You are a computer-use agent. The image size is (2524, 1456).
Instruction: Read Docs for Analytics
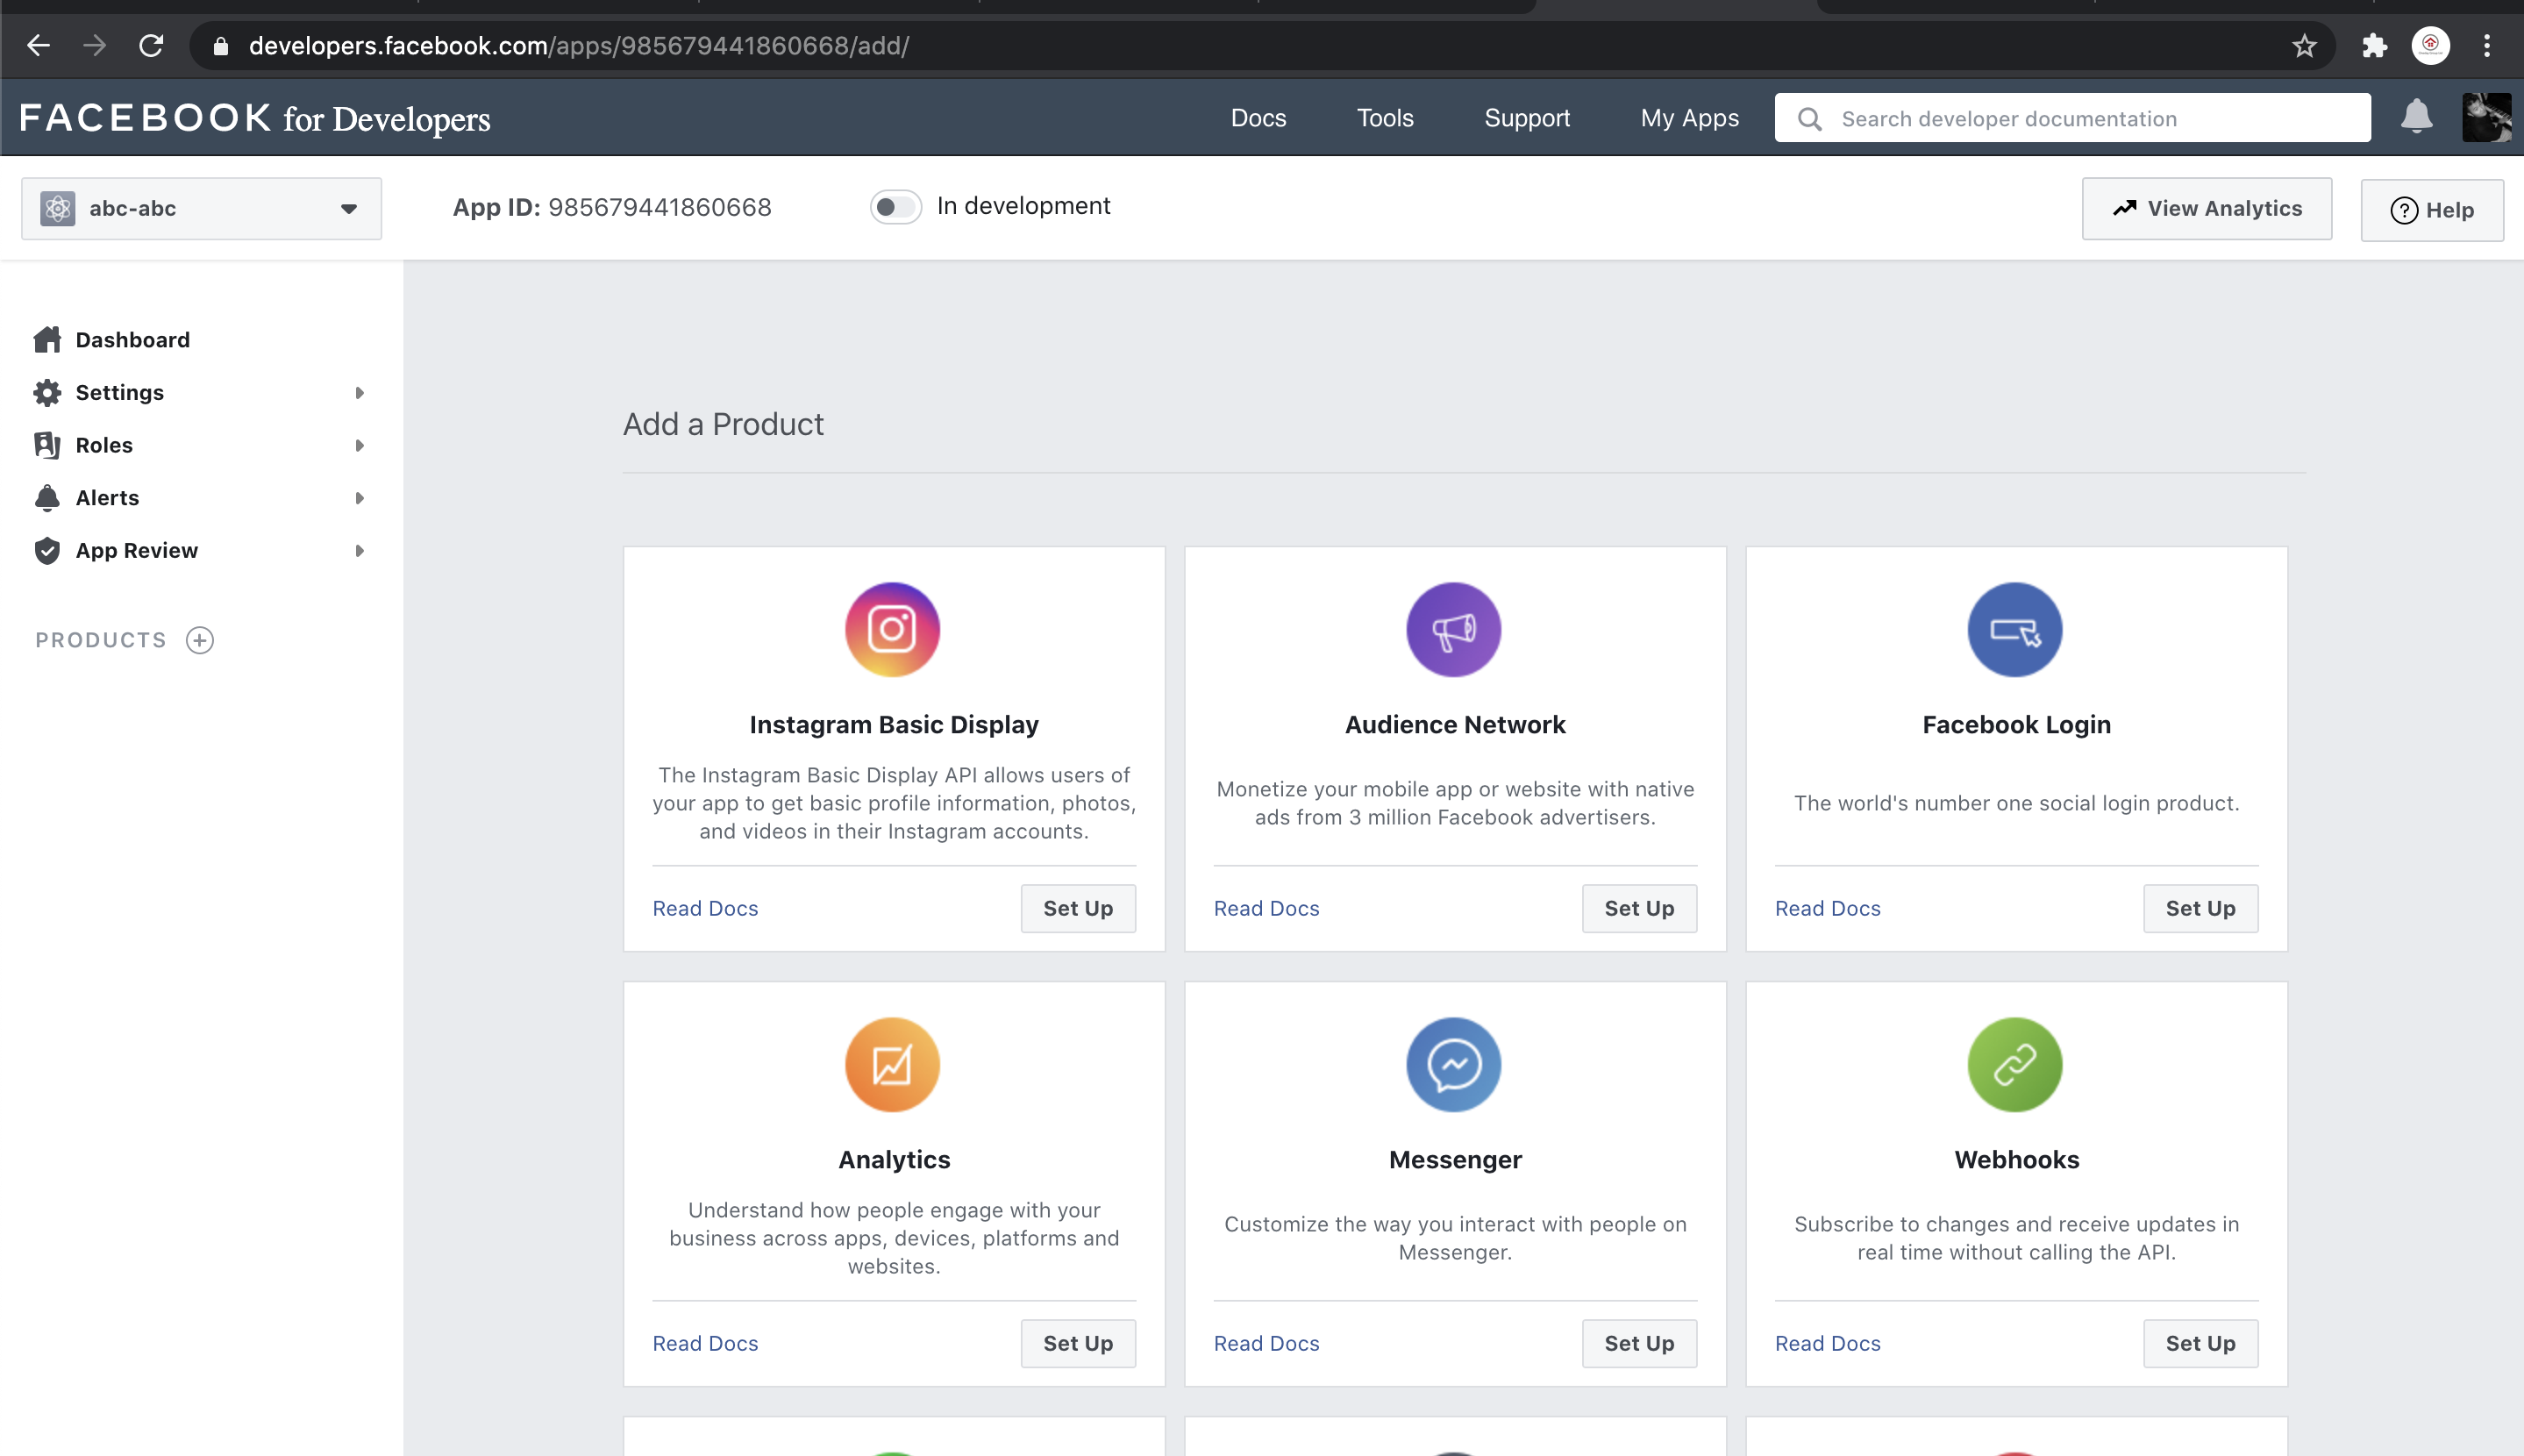click(x=705, y=1343)
